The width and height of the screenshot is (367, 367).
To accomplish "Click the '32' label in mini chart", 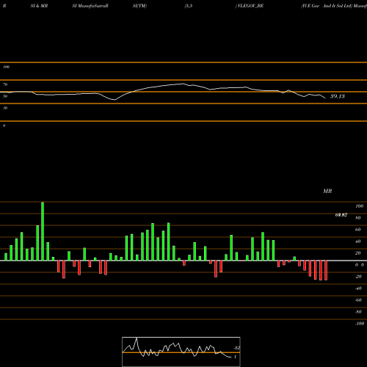I will point(236,348).
